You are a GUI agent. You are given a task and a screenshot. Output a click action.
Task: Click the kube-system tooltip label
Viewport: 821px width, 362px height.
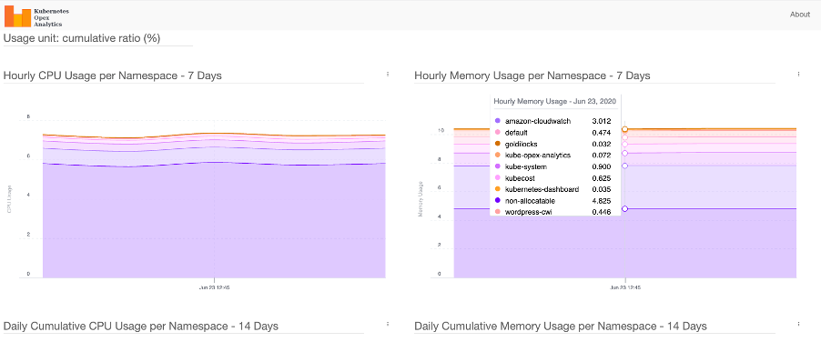[x=526, y=166]
